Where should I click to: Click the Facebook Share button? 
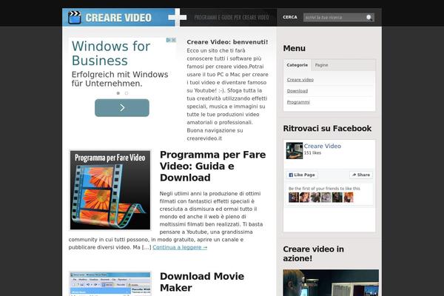[361, 175]
